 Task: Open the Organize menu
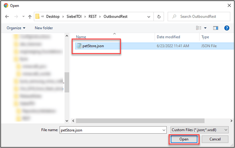click(16, 28)
